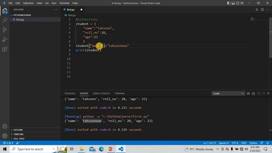Open notifications bell in status bar
The image size is (272, 153).
267,143
